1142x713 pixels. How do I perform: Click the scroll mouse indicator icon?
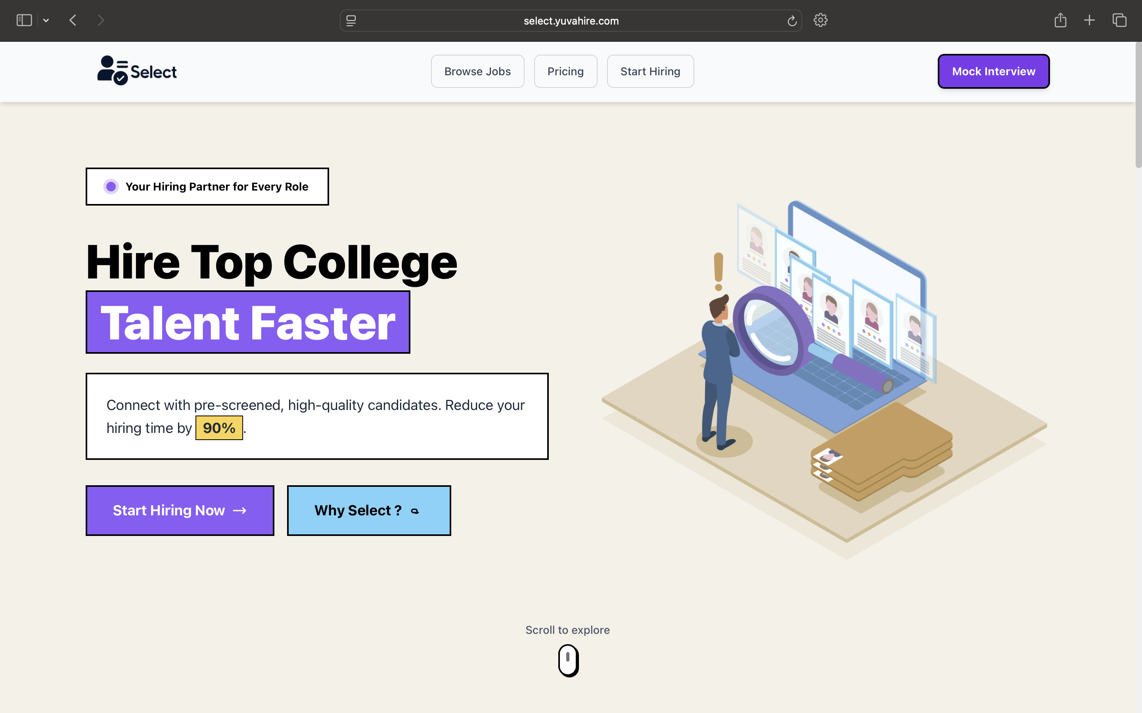[x=568, y=660]
